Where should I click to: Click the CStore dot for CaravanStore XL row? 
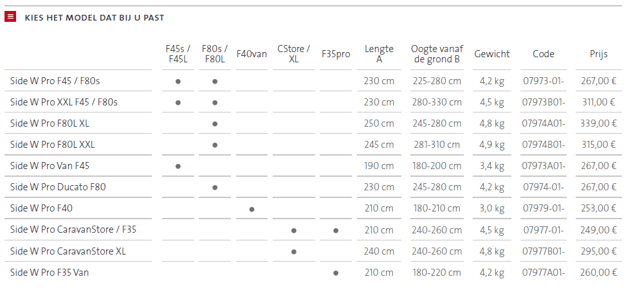coord(294,252)
